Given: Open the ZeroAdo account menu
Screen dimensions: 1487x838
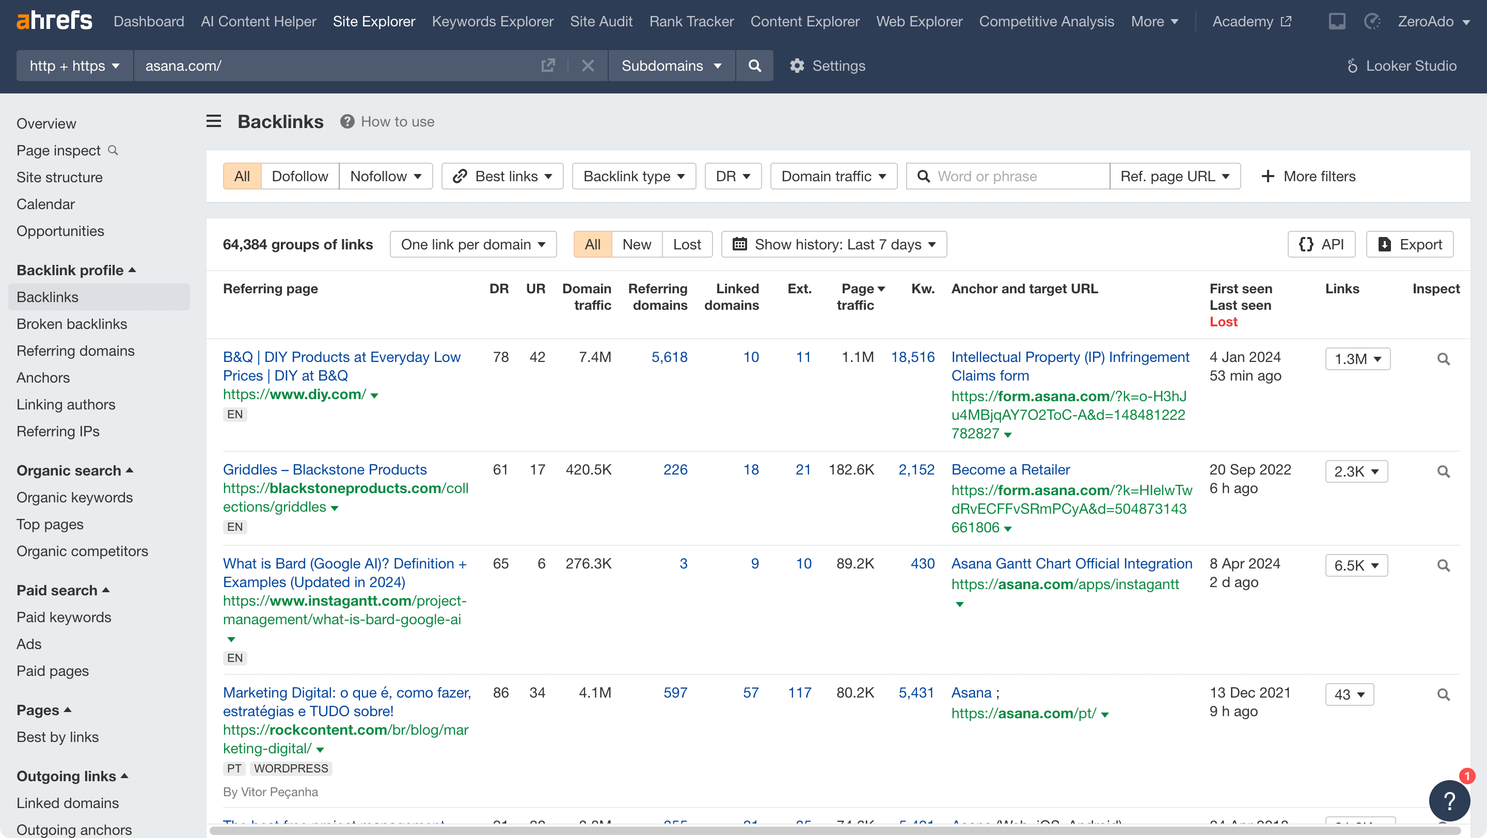Looking at the screenshot, I should (1433, 21).
